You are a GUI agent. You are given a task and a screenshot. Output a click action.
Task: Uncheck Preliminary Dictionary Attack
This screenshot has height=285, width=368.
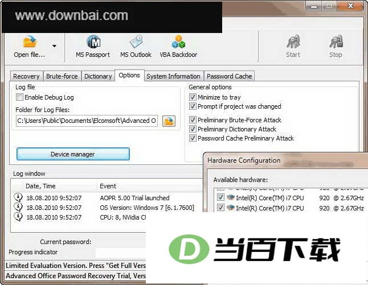193,129
